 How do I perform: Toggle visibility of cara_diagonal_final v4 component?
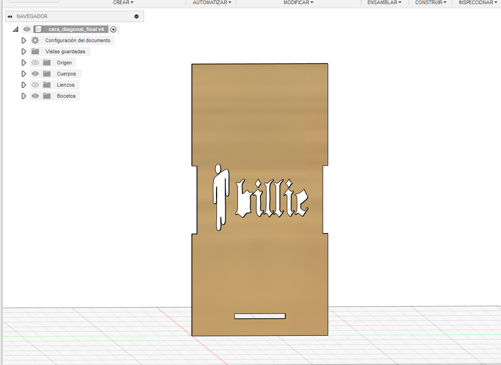tap(27, 29)
